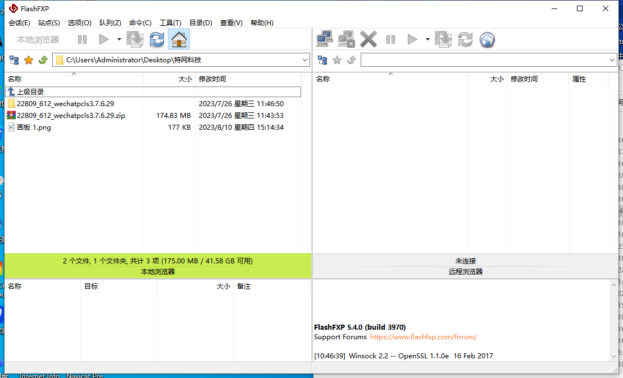Click the 未连接 status text
This screenshot has height=378, width=623.
465,261
